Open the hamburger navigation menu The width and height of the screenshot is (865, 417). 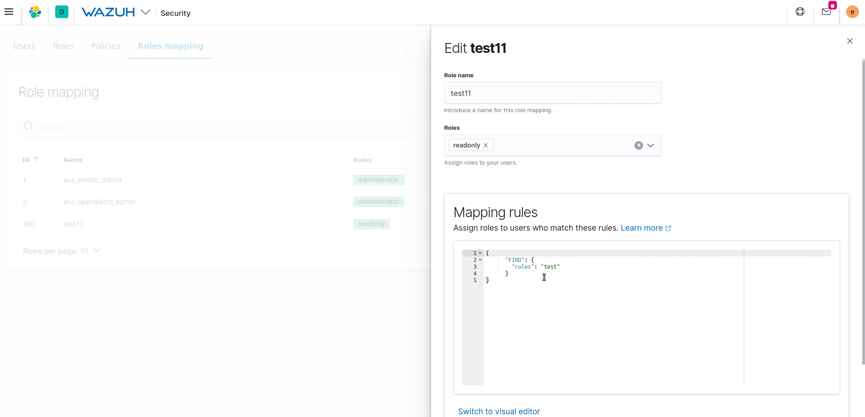[x=9, y=12]
